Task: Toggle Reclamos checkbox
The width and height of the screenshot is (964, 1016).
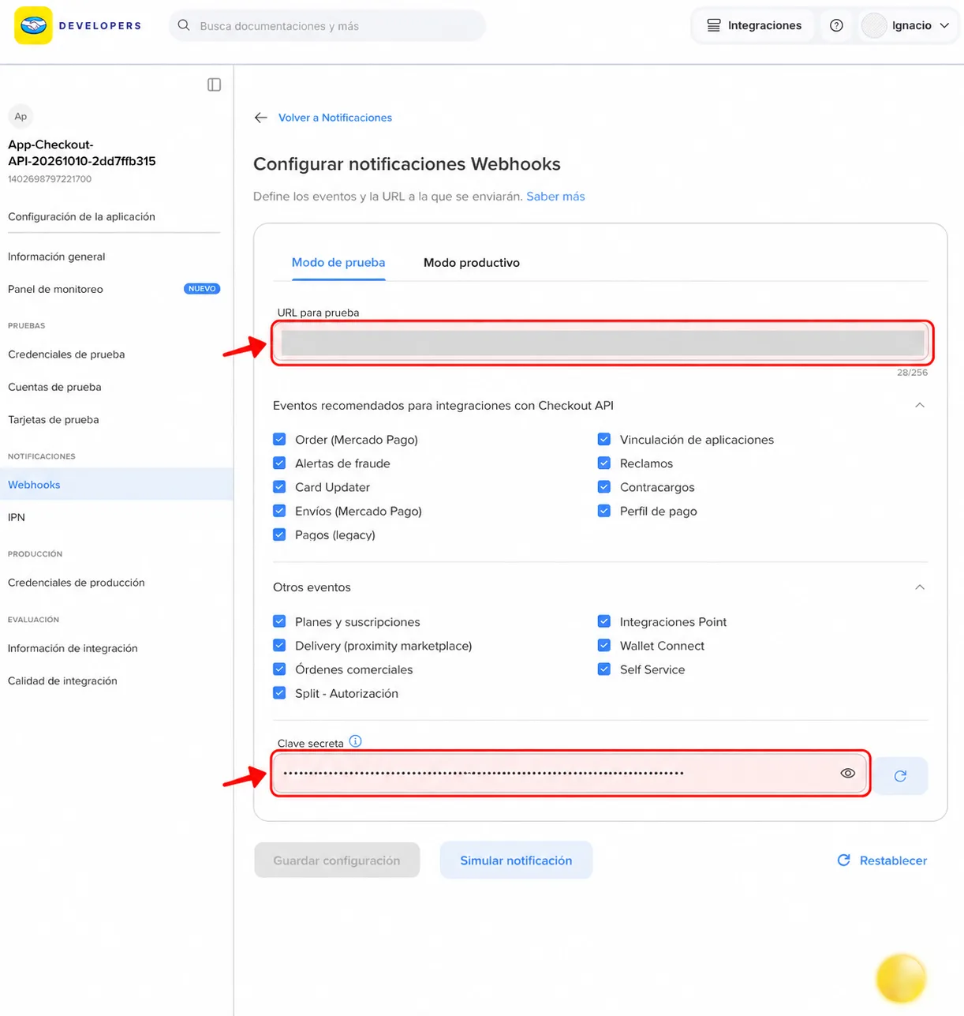Action: 604,463
